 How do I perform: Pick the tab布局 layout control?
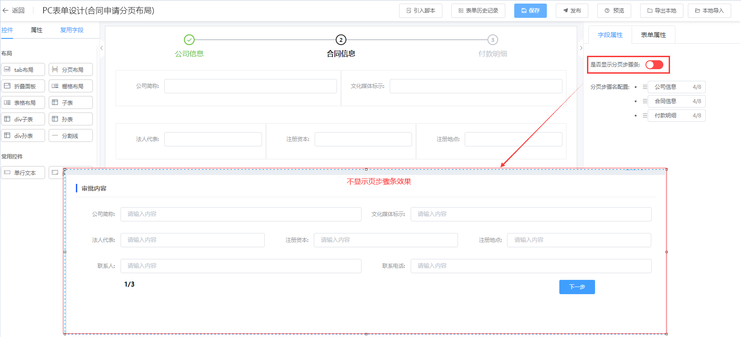click(23, 70)
